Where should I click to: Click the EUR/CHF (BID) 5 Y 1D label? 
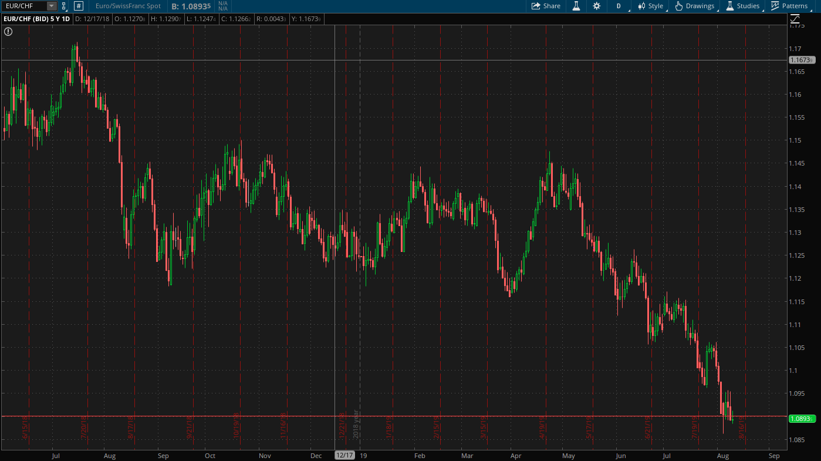click(x=36, y=19)
